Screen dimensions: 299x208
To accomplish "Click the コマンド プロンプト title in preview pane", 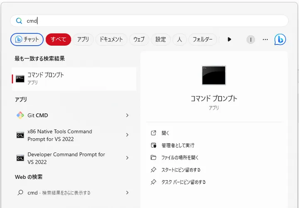I will click(214, 98).
